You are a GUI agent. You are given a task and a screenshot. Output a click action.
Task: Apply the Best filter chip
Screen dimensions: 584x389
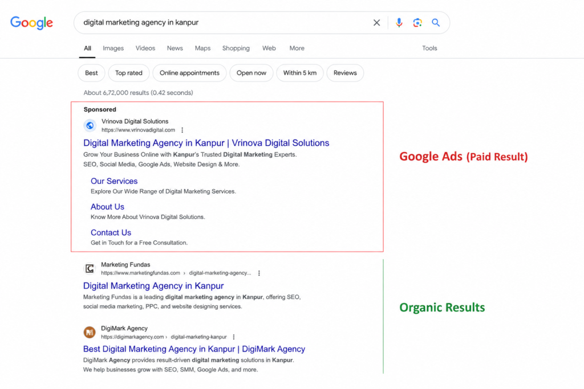(91, 73)
